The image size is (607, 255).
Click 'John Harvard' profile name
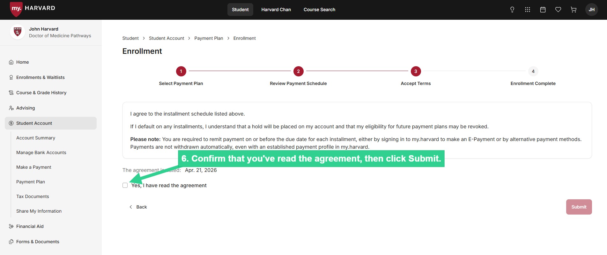coord(44,29)
